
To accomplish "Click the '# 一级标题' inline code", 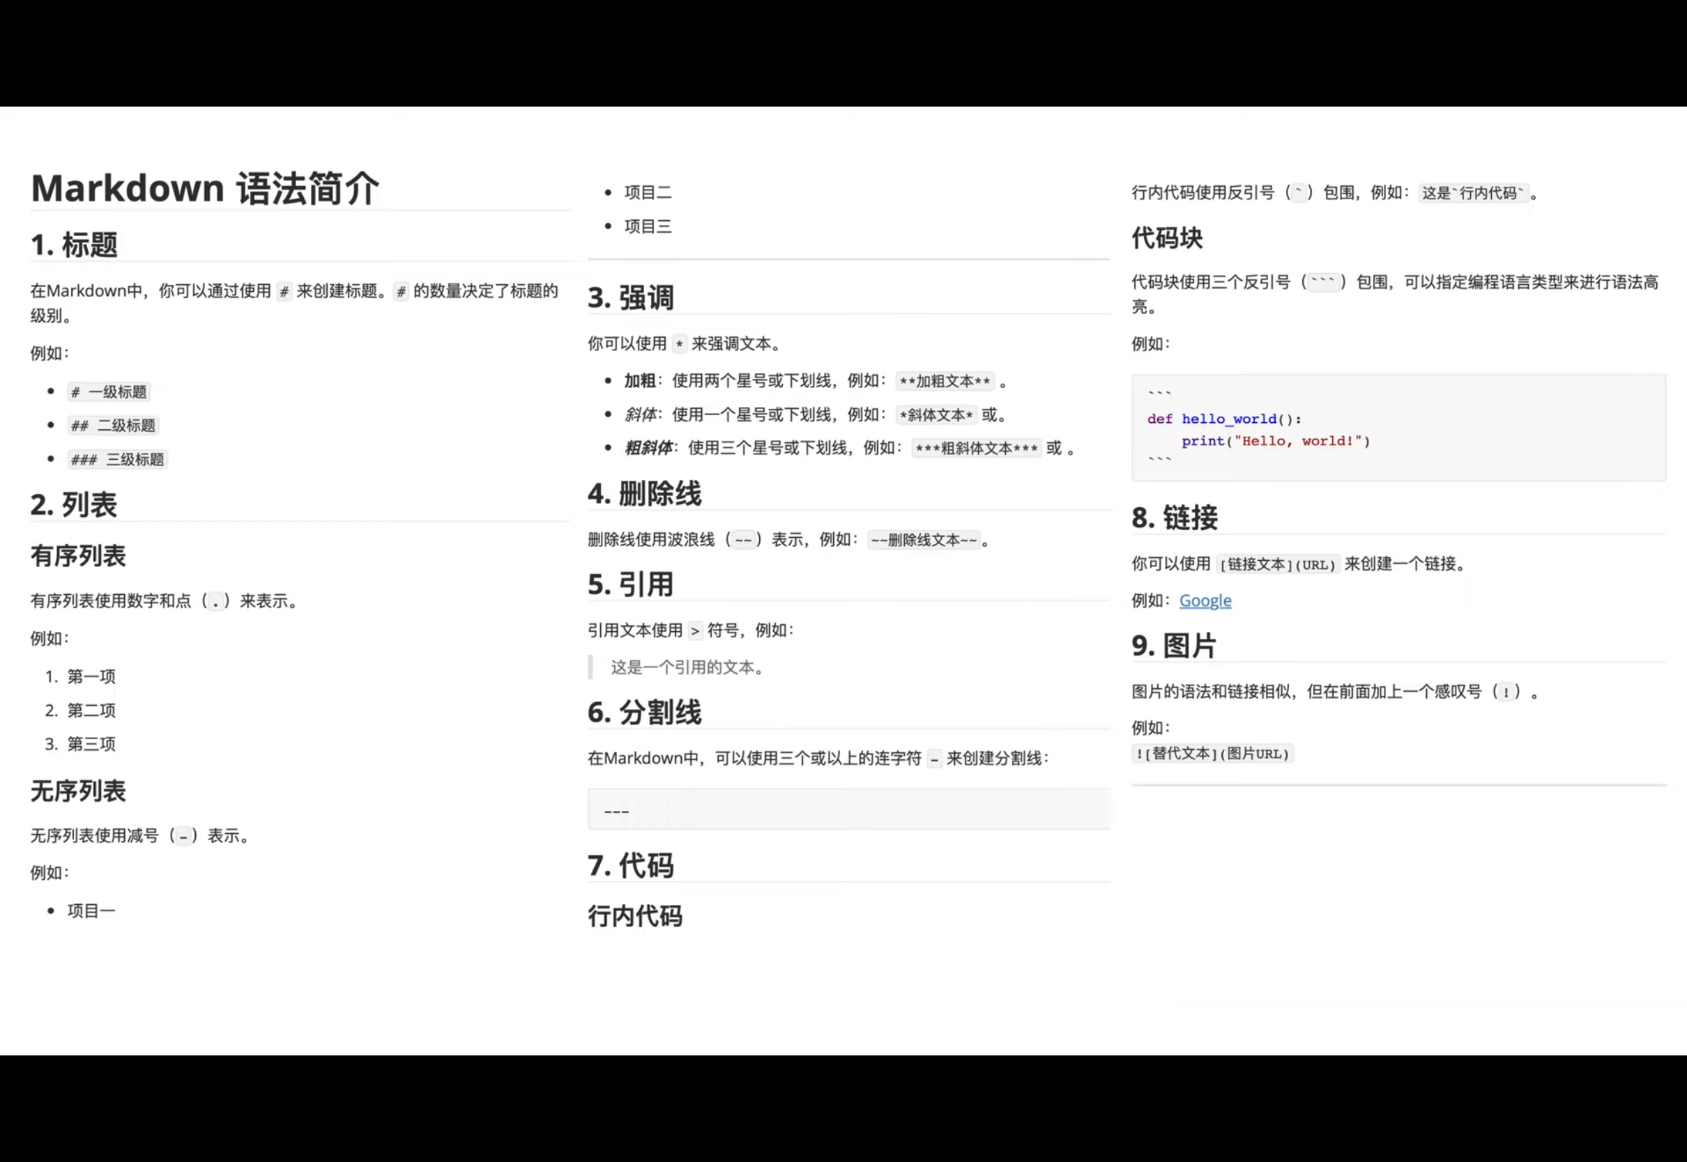I will 109,392.
